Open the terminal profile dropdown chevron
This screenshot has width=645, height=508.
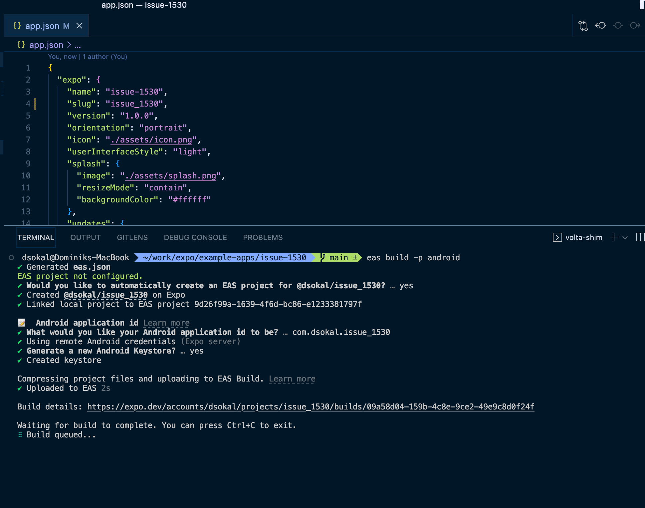click(x=625, y=237)
